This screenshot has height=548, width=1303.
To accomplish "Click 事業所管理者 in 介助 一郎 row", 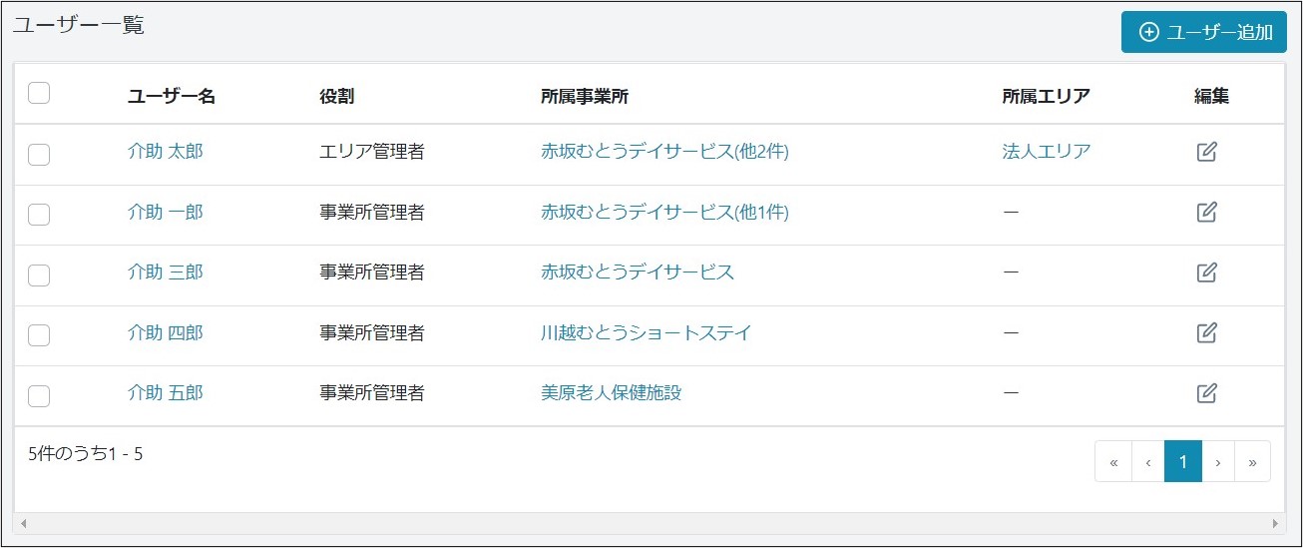I will 372,212.
